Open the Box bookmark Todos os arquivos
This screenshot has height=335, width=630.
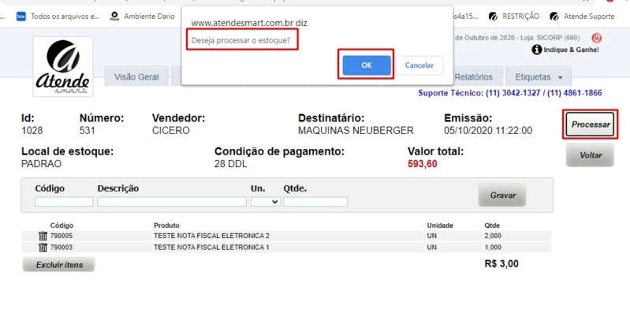point(58,17)
